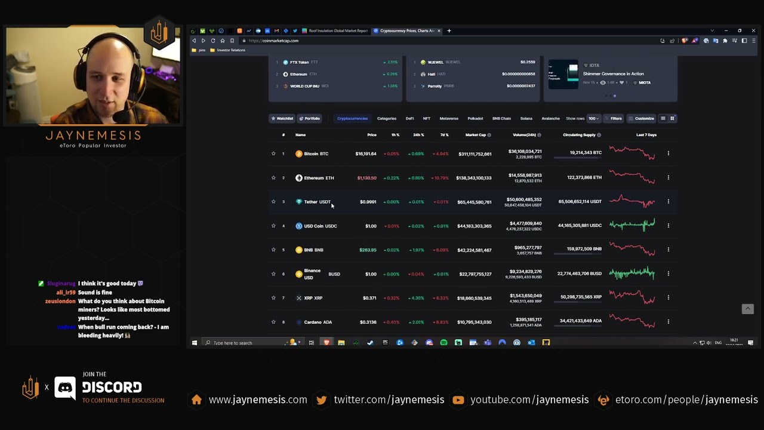Open Spotify from the taskbar
Screen dimensions: 764x430
pyautogui.click(x=443, y=343)
